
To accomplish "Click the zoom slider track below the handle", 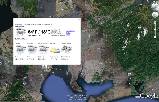I will tap(155, 33).
